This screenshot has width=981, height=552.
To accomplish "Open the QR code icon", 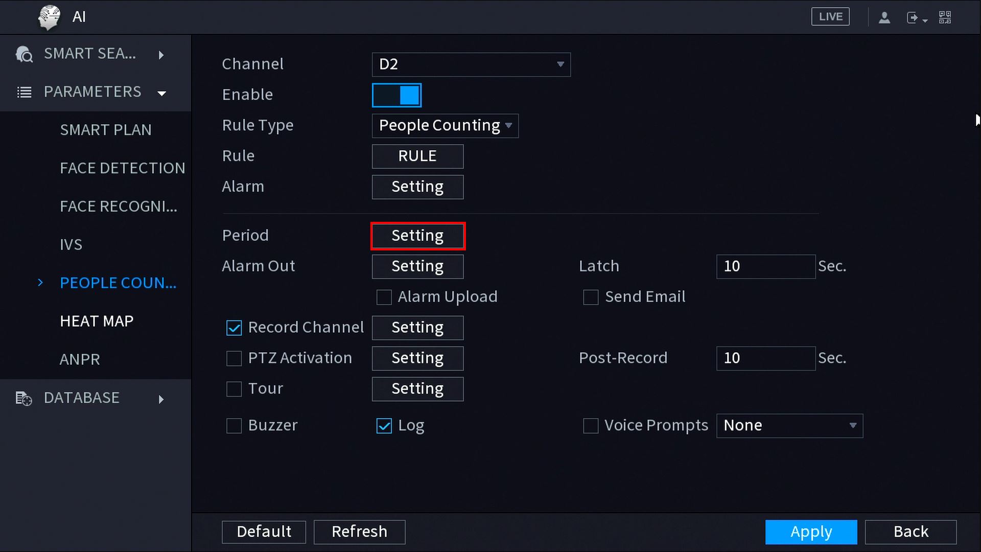I will tap(945, 17).
